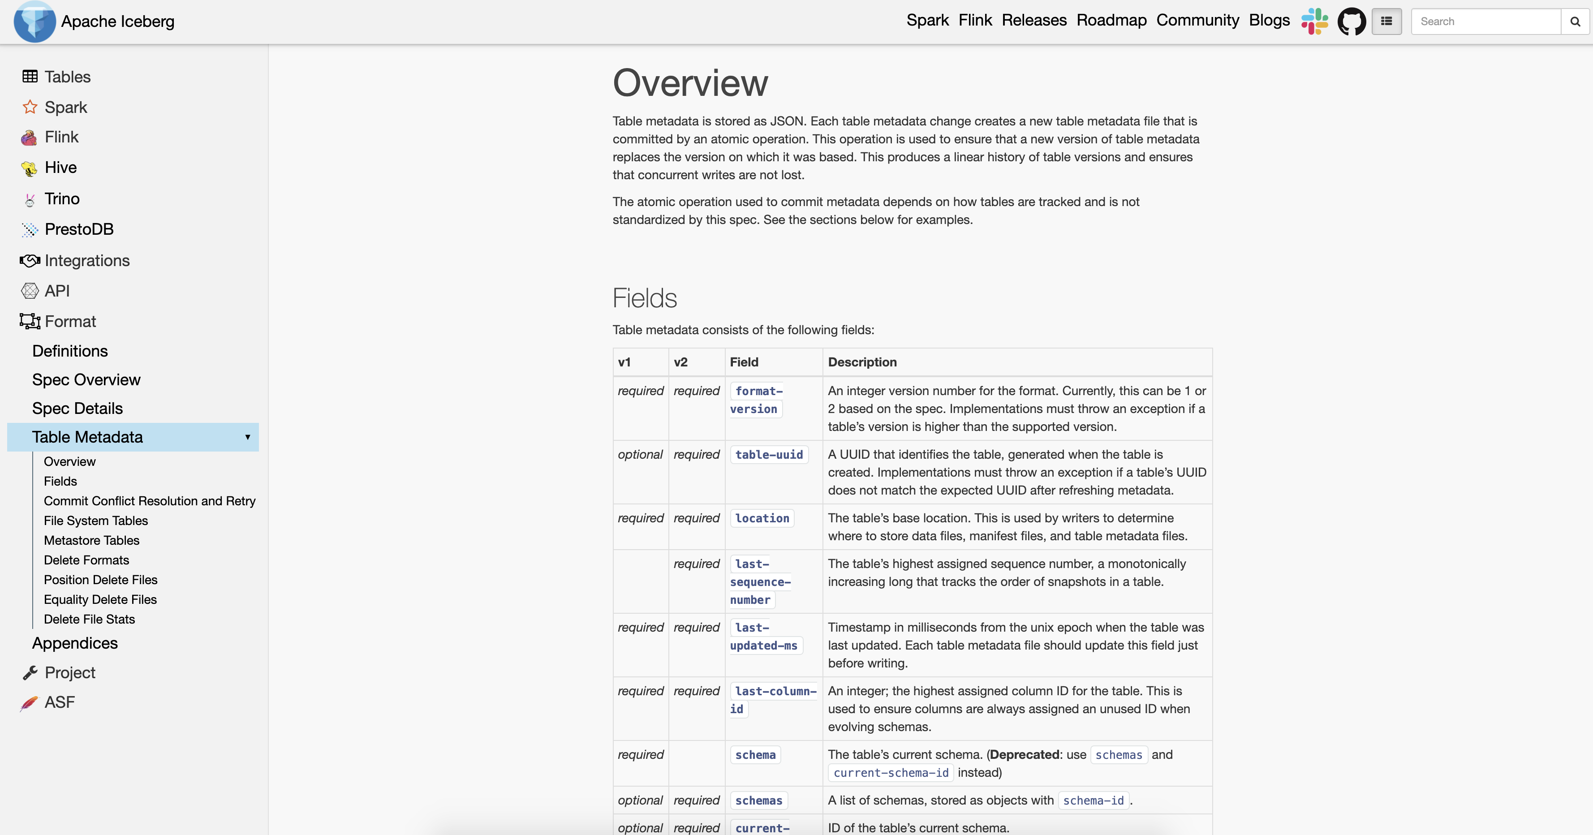Image resolution: width=1593 pixels, height=835 pixels.
Task: Go to Commit Conflict Resolution and Retry
Action: [x=149, y=501]
